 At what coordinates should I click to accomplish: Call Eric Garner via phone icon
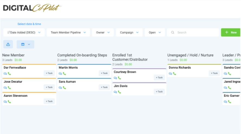click(x=229, y=102)
